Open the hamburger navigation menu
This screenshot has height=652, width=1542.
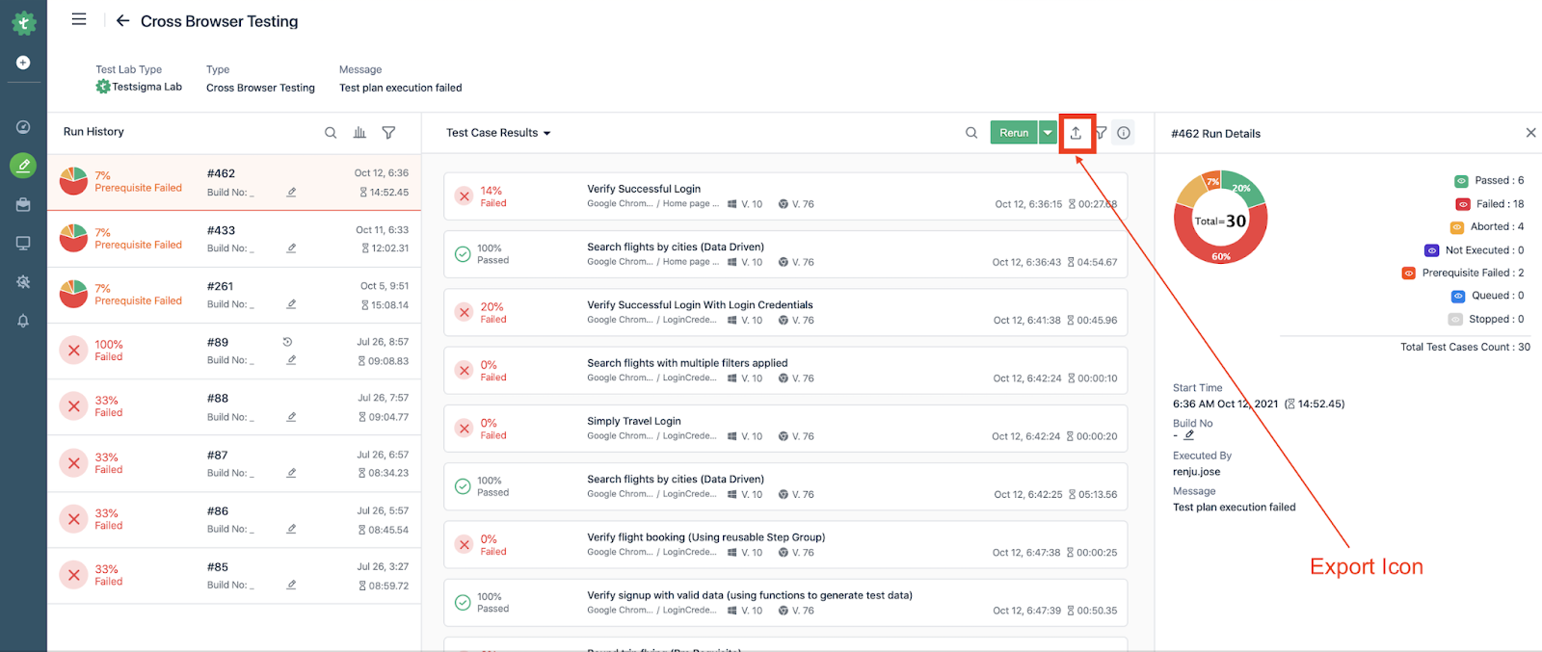click(79, 19)
